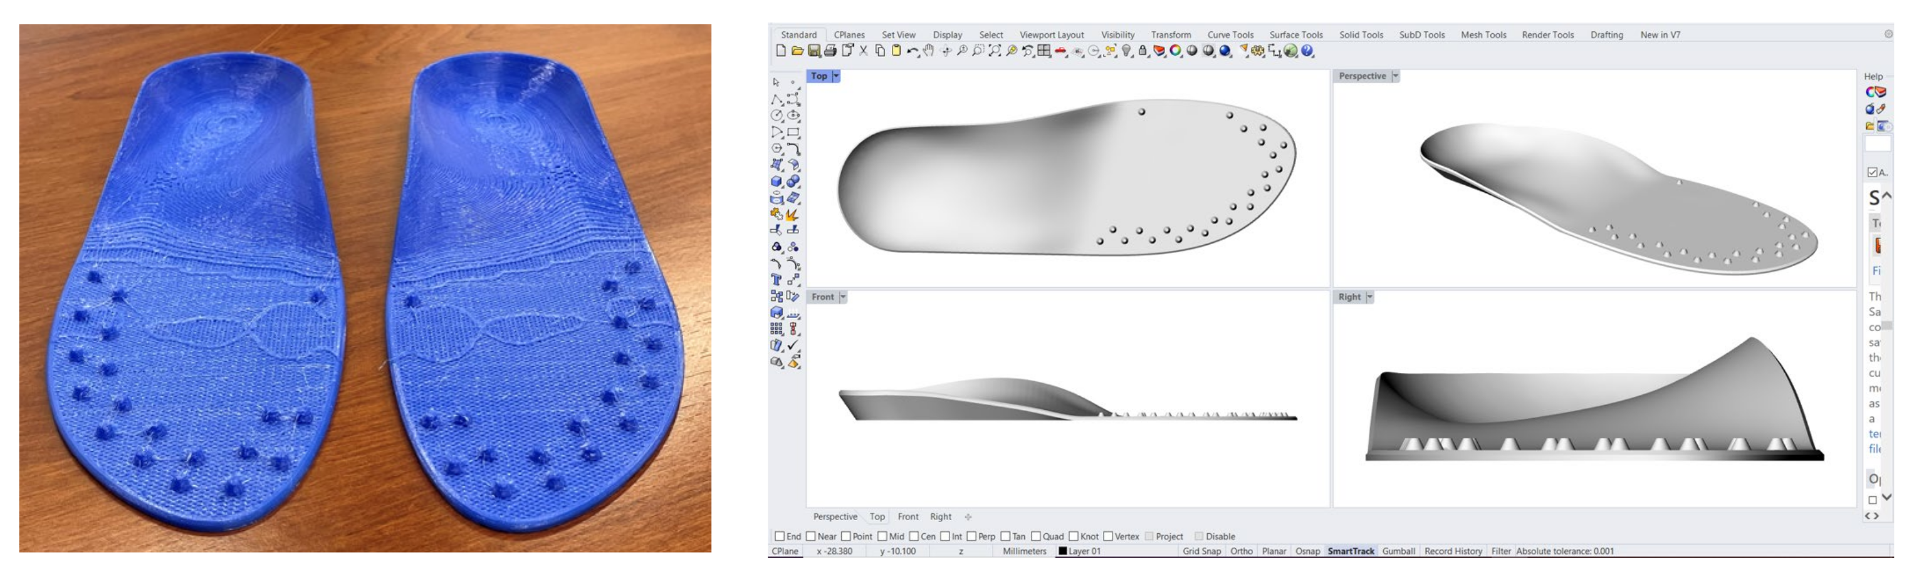The image size is (1914, 584).
Task: Click the Cut scissors icon
Action: point(864,51)
